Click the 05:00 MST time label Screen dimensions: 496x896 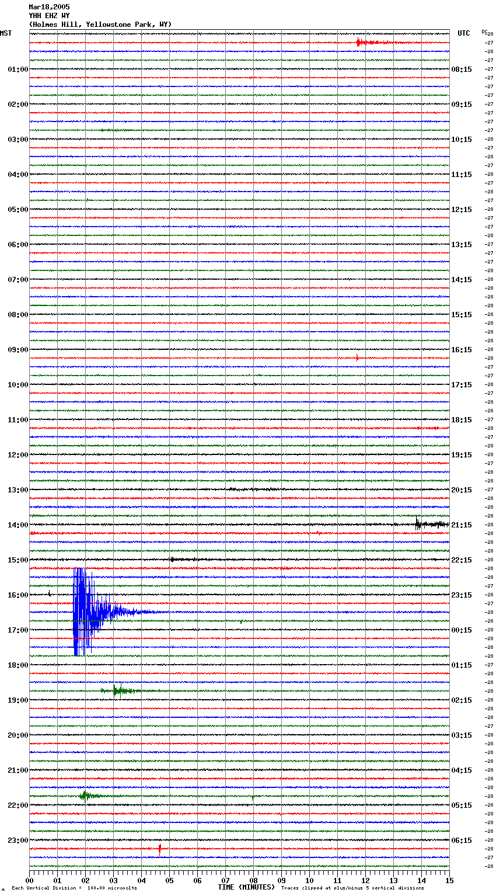coord(18,210)
